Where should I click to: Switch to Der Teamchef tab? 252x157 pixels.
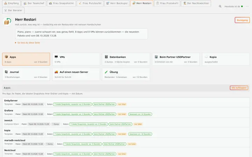coord(34,3)
